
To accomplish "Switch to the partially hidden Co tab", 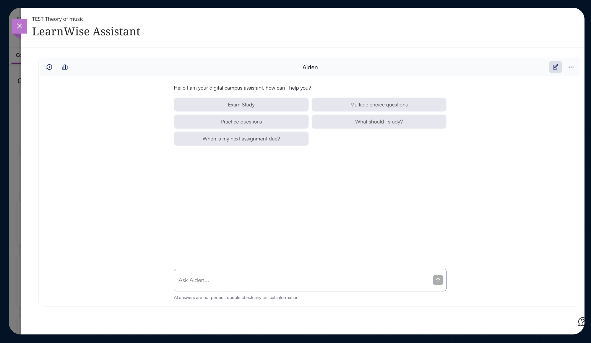I will pyautogui.click(x=18, y=55).
